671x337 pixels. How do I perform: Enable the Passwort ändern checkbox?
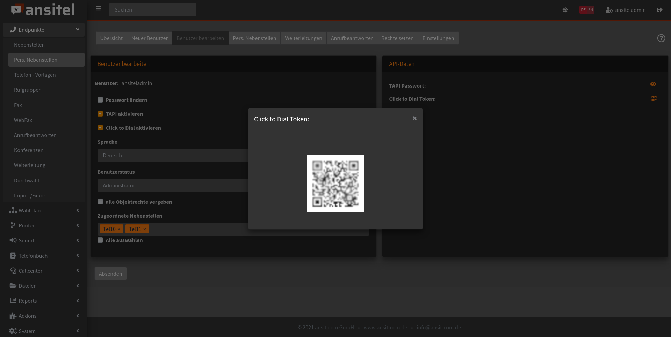pos(100,100)
